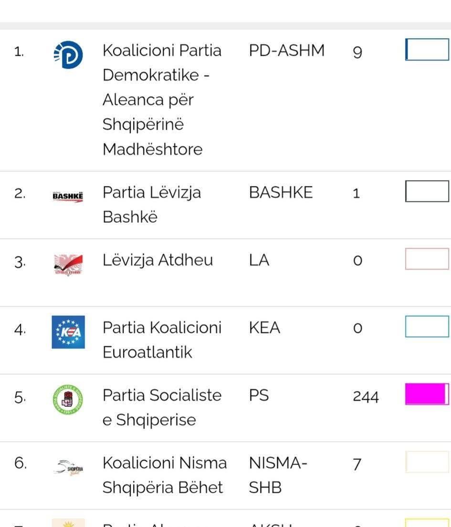
Task: Open Koalicioni Nisma Shqipëria Bëhet entry
Action: [164, 475]
